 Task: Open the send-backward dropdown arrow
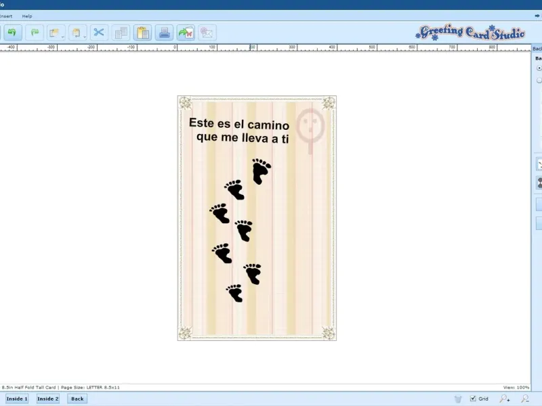[85, 37]
